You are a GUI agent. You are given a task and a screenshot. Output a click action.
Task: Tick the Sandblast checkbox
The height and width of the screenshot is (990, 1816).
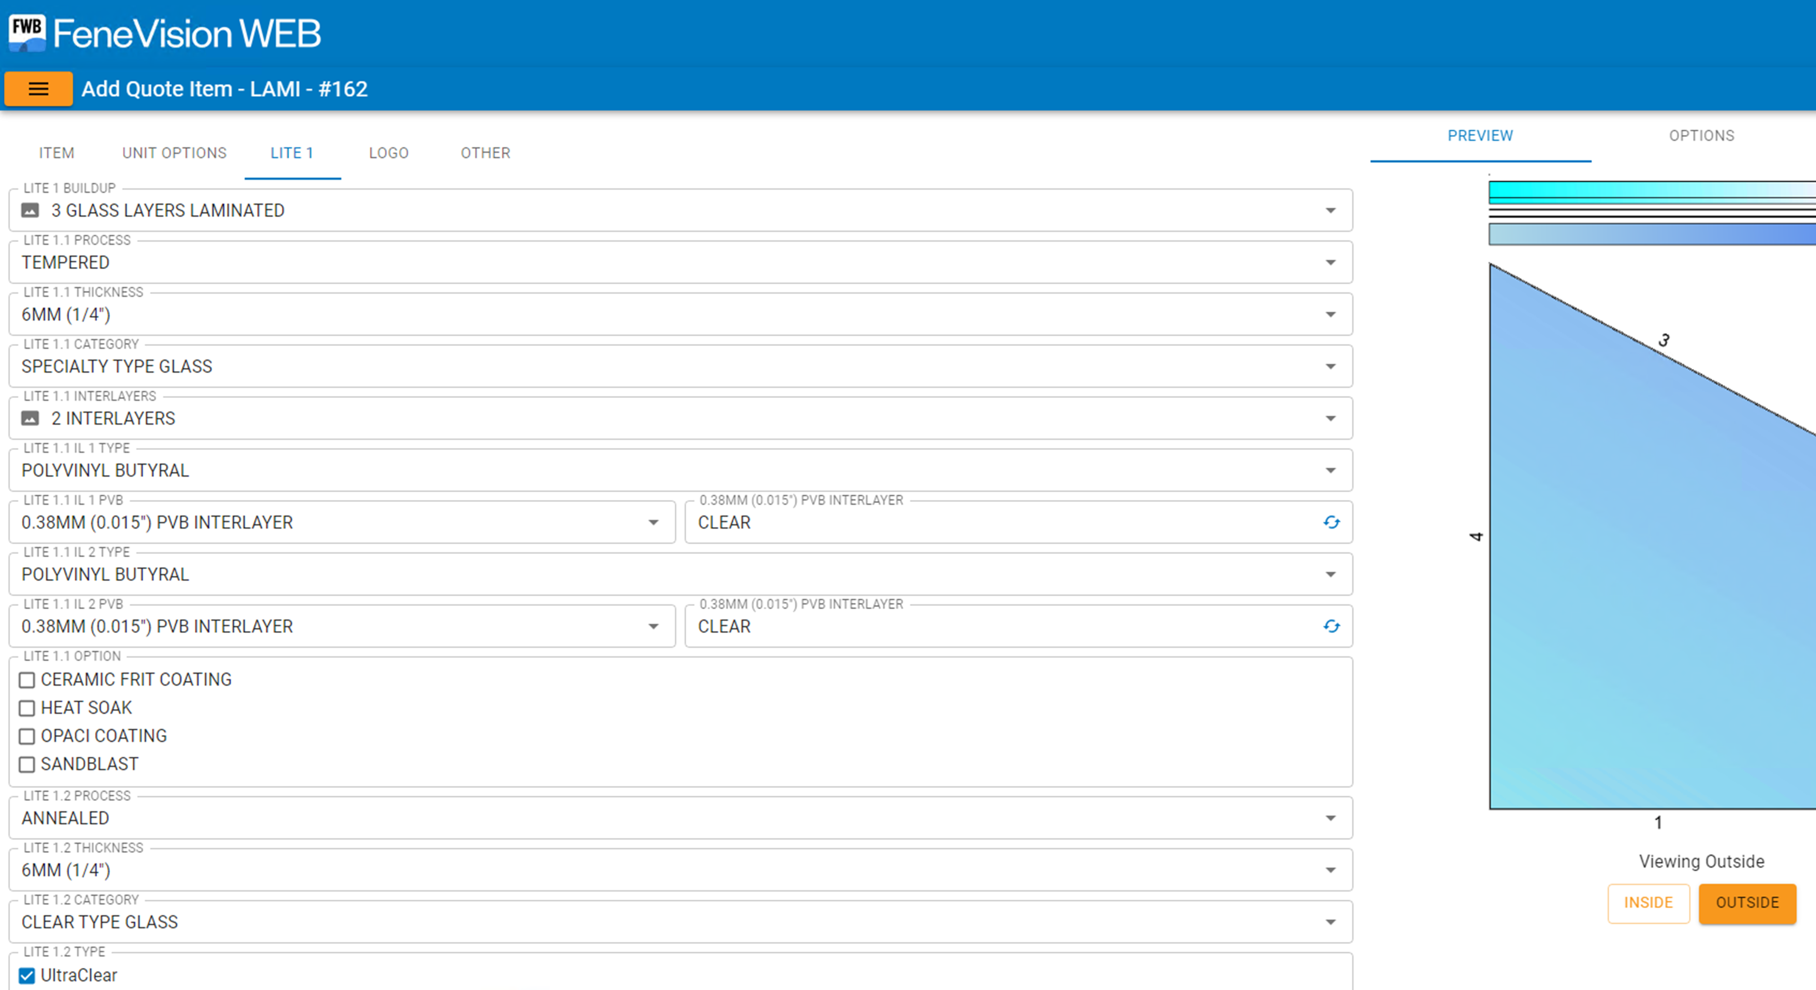point(27,764)
